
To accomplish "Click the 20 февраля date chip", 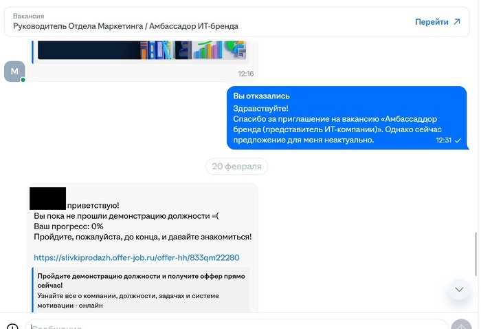I will pyautogui.click(x=236, y=166).
